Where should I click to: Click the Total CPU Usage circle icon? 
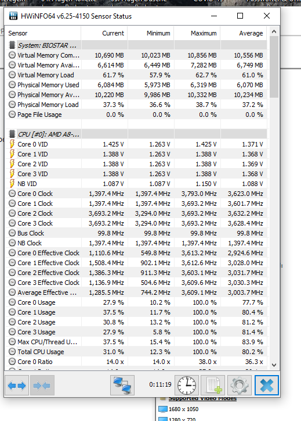point(12,351)
